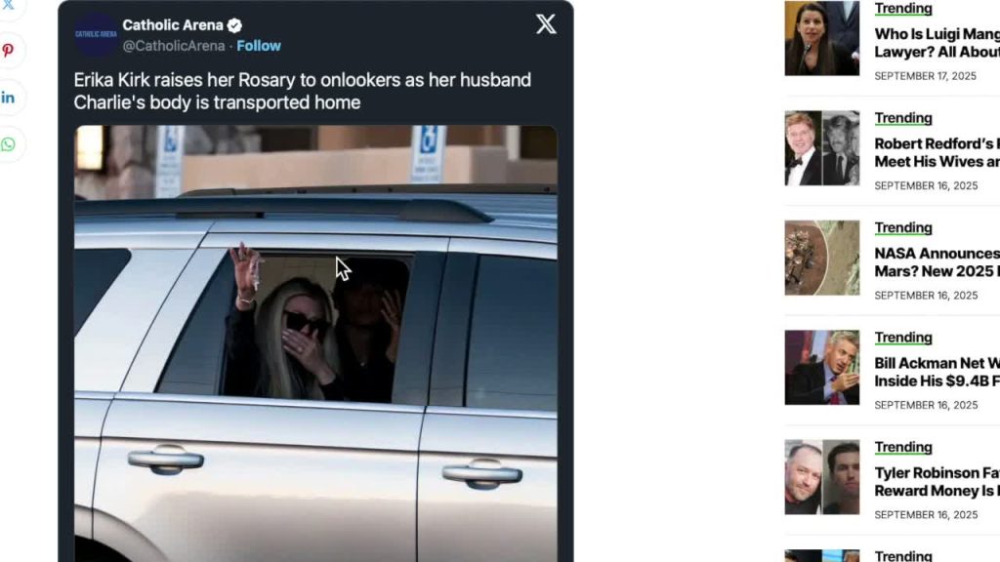Open Robert Redford article thumbnail
Image resolution: width=1000 pixels, height=562 pixels.
[822, 148]
